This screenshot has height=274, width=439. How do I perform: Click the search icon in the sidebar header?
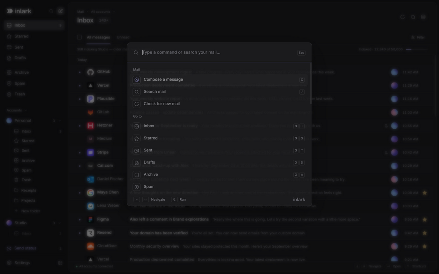click(x=51, y=11)
